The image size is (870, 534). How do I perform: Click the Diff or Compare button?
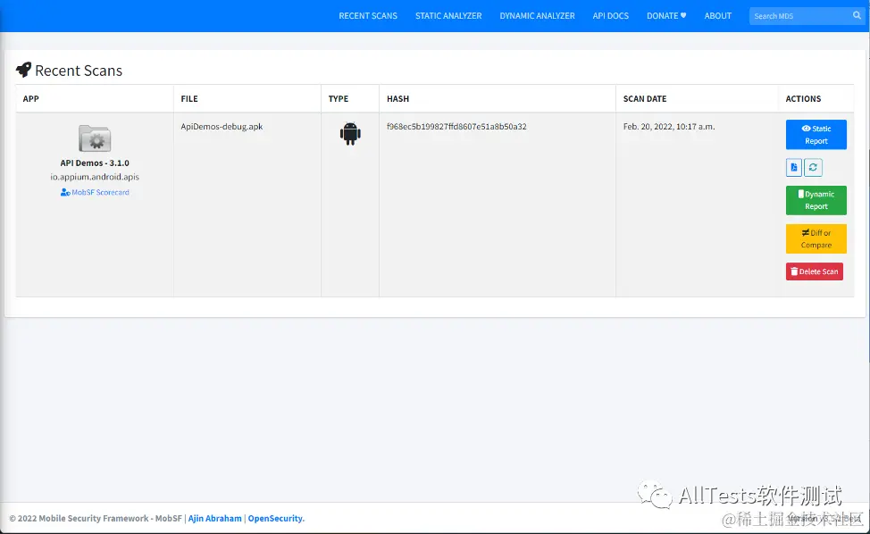[816, 239]
